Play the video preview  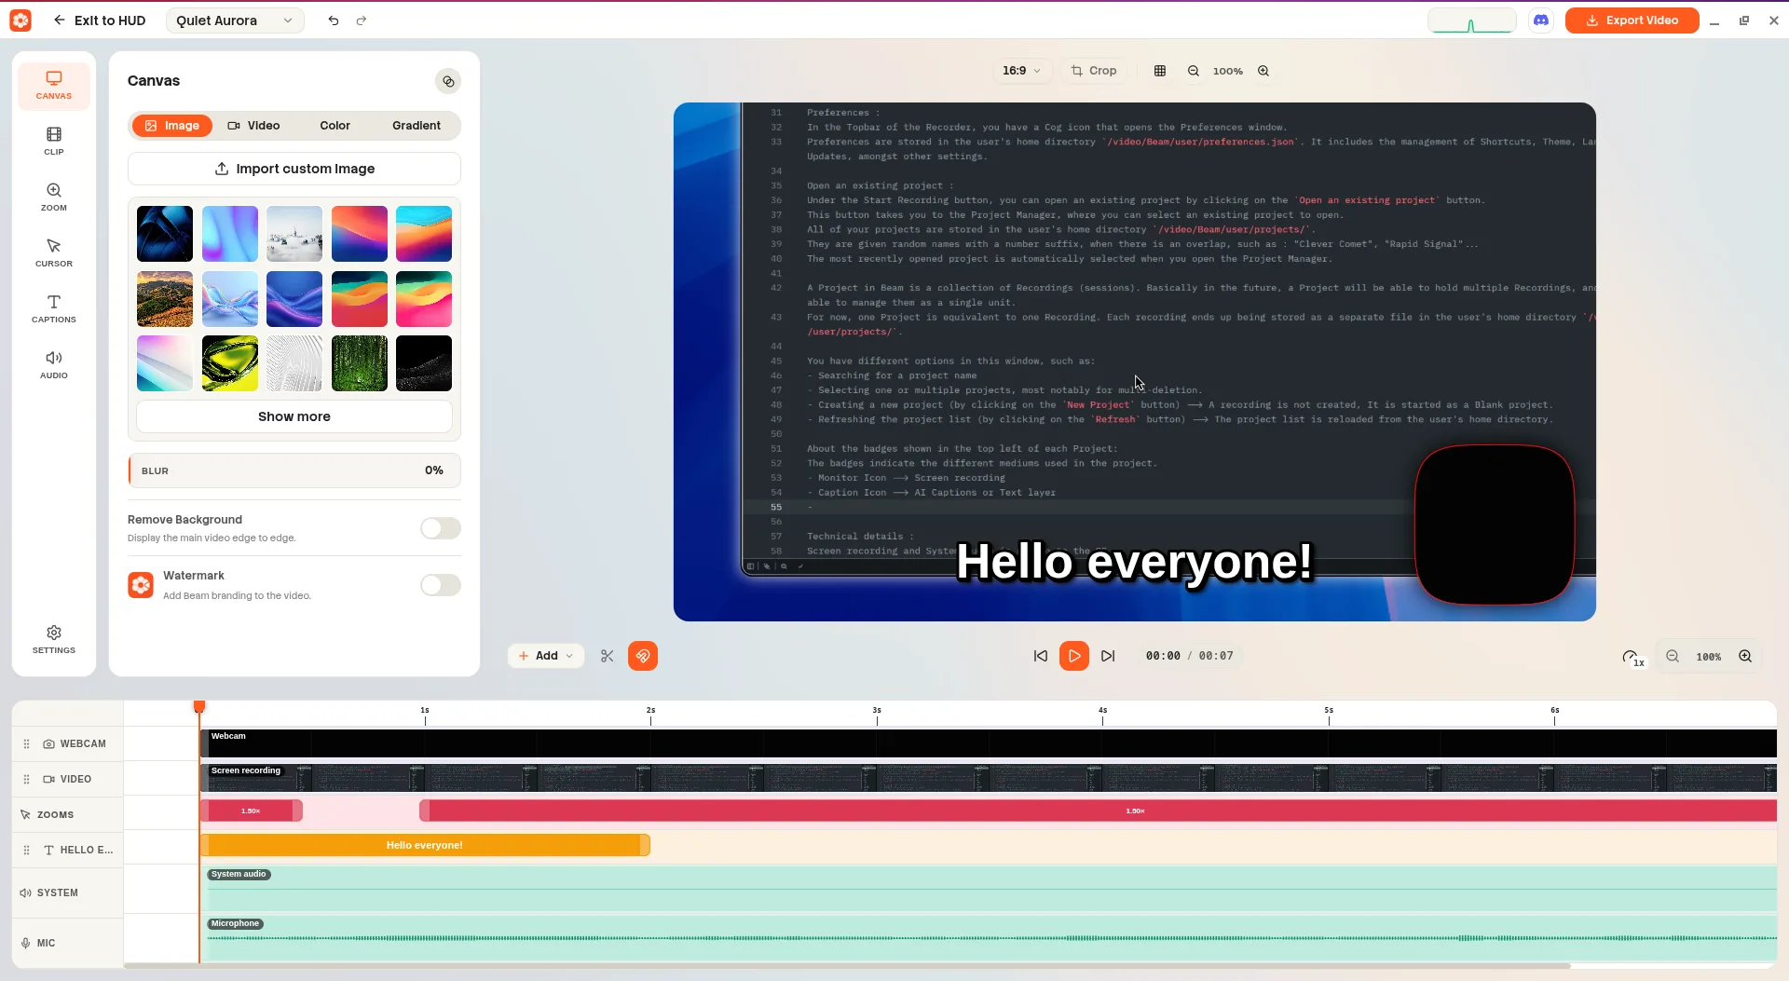[1074, 656]
